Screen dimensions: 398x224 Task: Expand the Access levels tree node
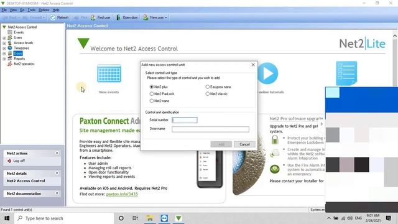pos(4,43)
